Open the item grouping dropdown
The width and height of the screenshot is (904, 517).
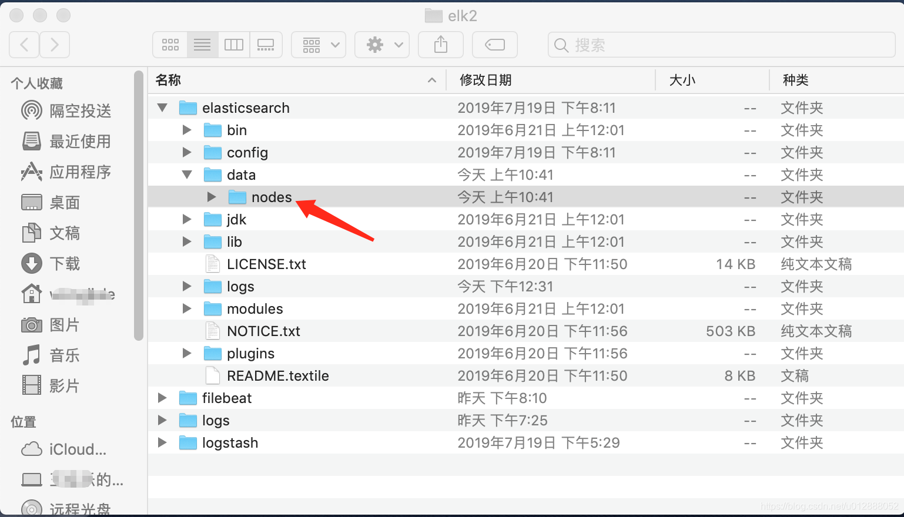coord(319,45)
